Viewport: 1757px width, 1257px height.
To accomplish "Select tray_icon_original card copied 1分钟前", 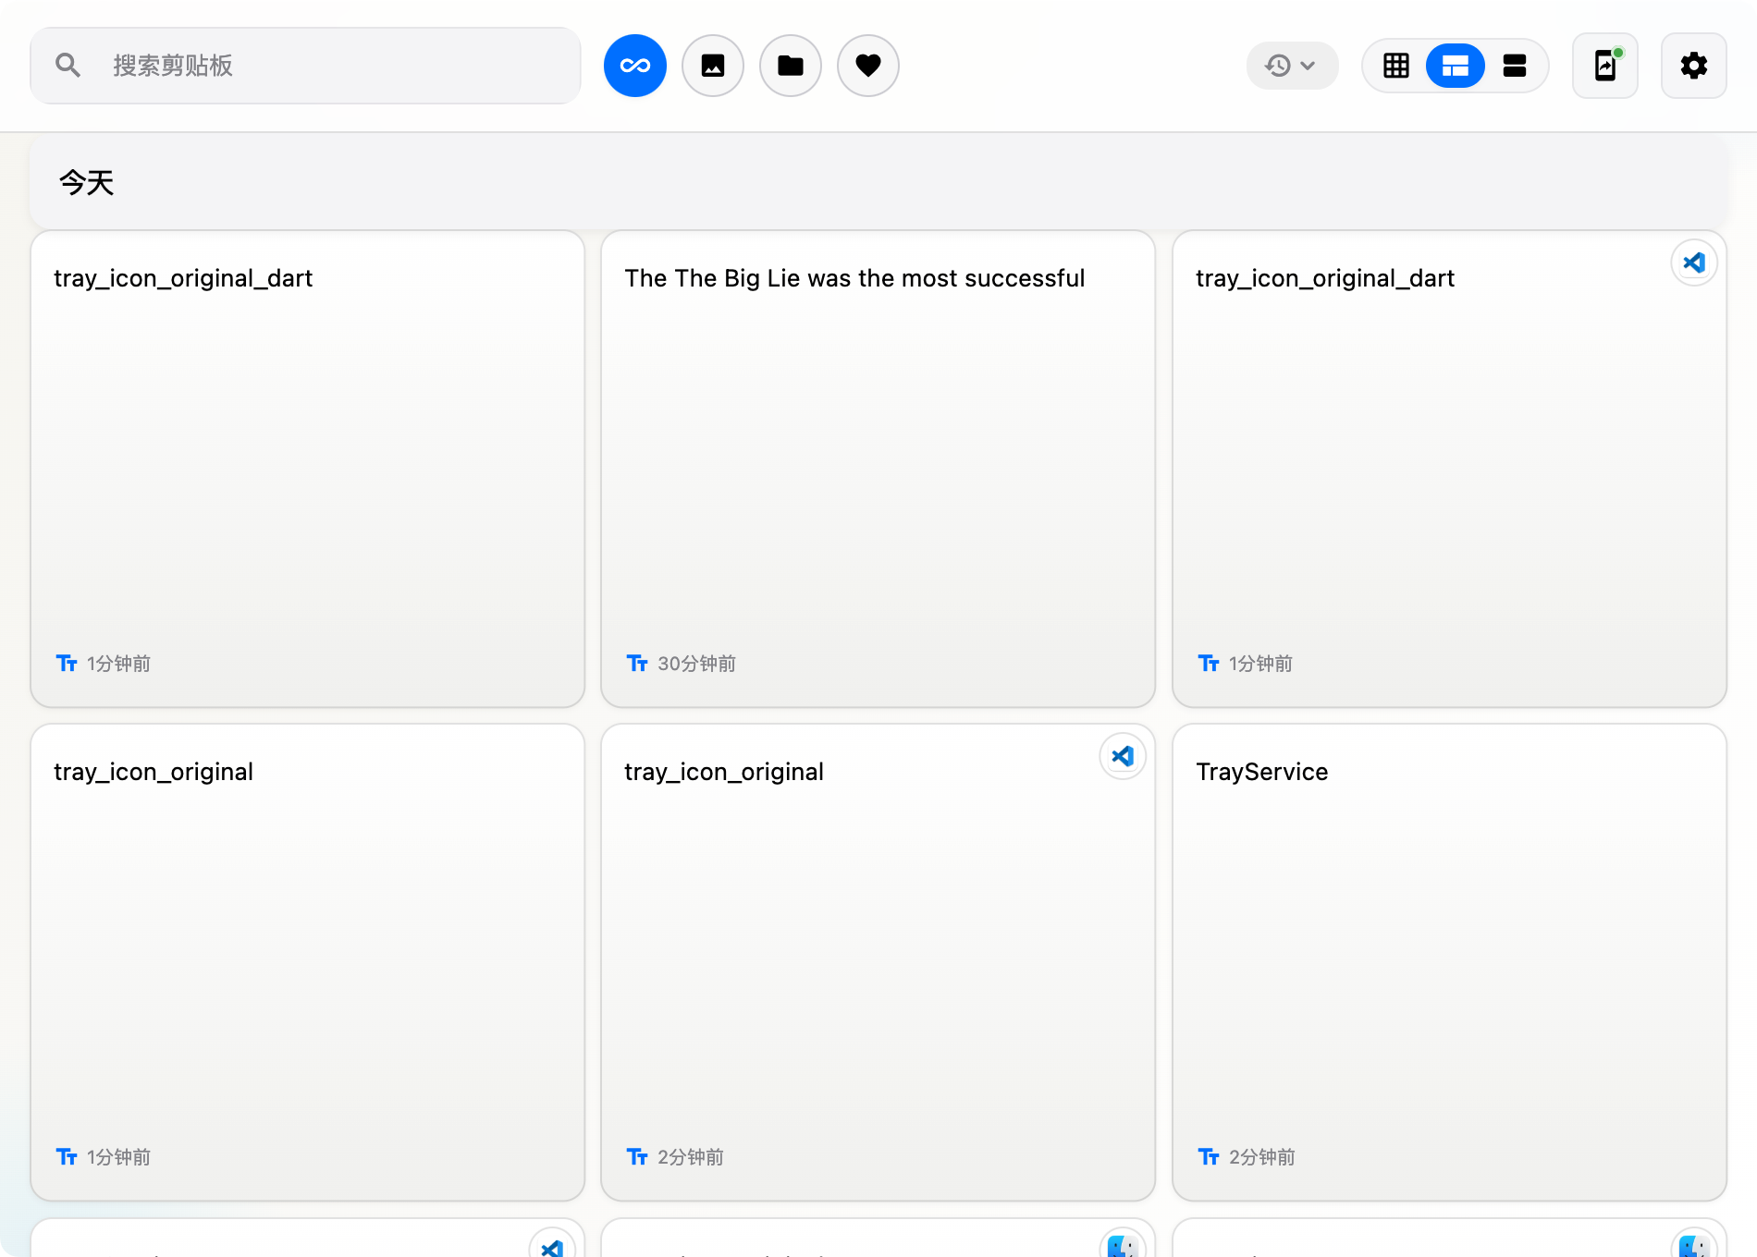I will point(308,962).
